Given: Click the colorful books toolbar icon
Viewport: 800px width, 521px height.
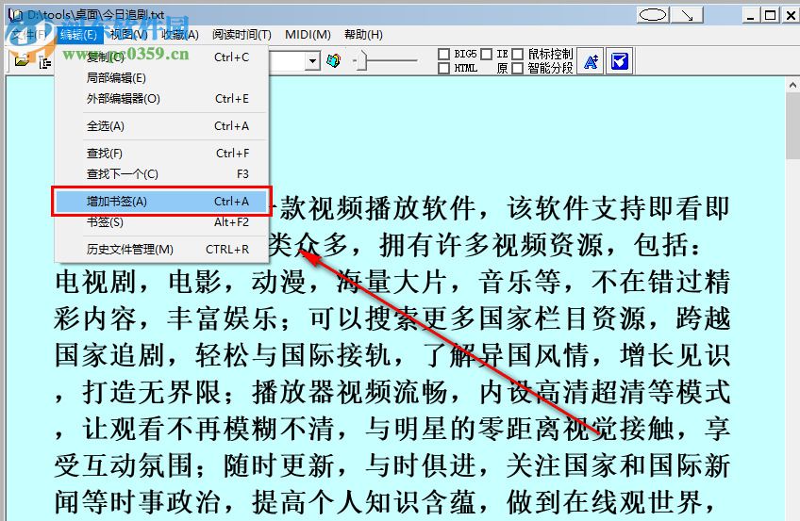Looking at the screenshot, I should coord(334,61).
